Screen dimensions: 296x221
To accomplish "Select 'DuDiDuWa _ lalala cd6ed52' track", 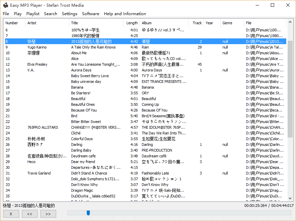I will [93, 196].
